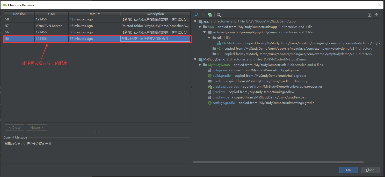The height and width of the screenshot is (177, 385).
Task: Select revision 56 row
Action: coord(97,32)
